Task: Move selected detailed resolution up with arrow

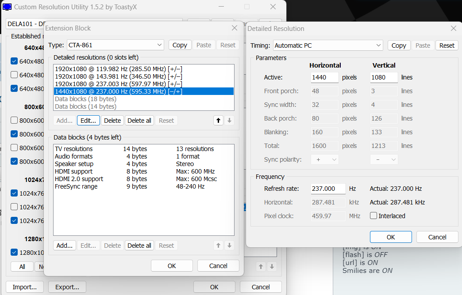Action: tap(219, 121)
